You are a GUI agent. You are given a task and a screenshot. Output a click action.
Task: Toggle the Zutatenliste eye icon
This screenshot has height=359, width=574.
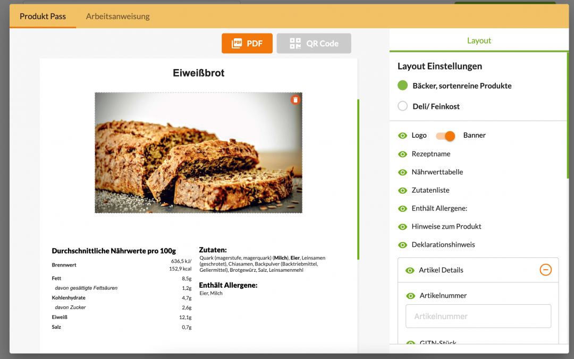(x=402, y=190)
